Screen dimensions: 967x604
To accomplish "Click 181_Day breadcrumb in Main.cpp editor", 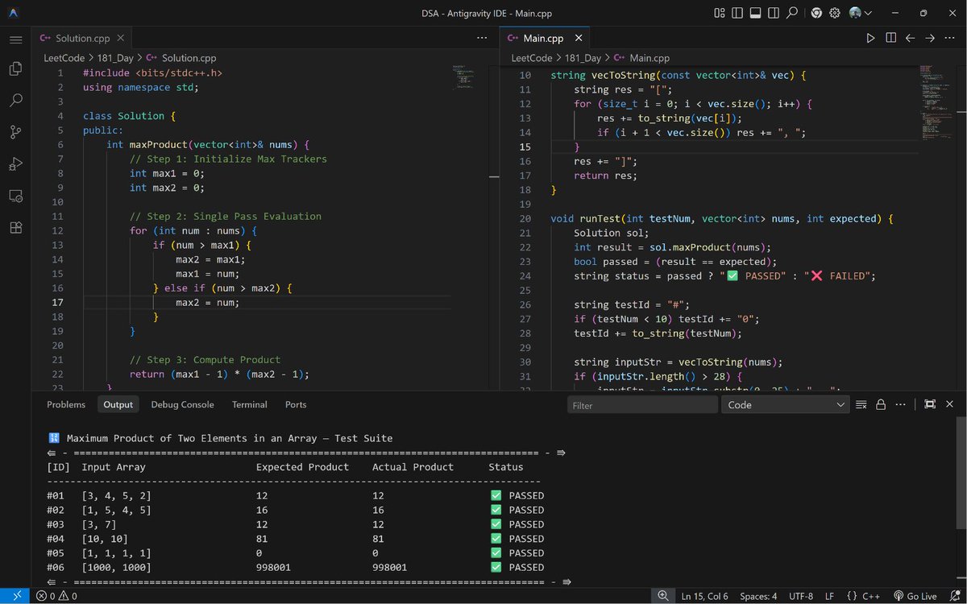I will pos(583,58).
